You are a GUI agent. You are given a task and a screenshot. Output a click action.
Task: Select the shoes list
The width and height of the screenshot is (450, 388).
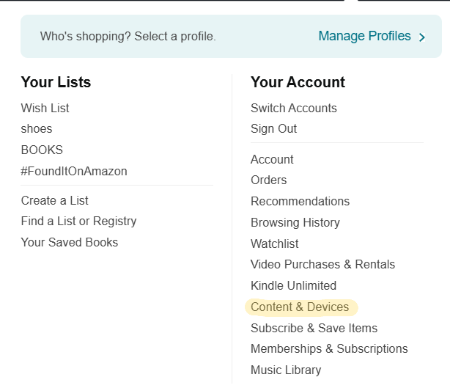pos(37,128)
